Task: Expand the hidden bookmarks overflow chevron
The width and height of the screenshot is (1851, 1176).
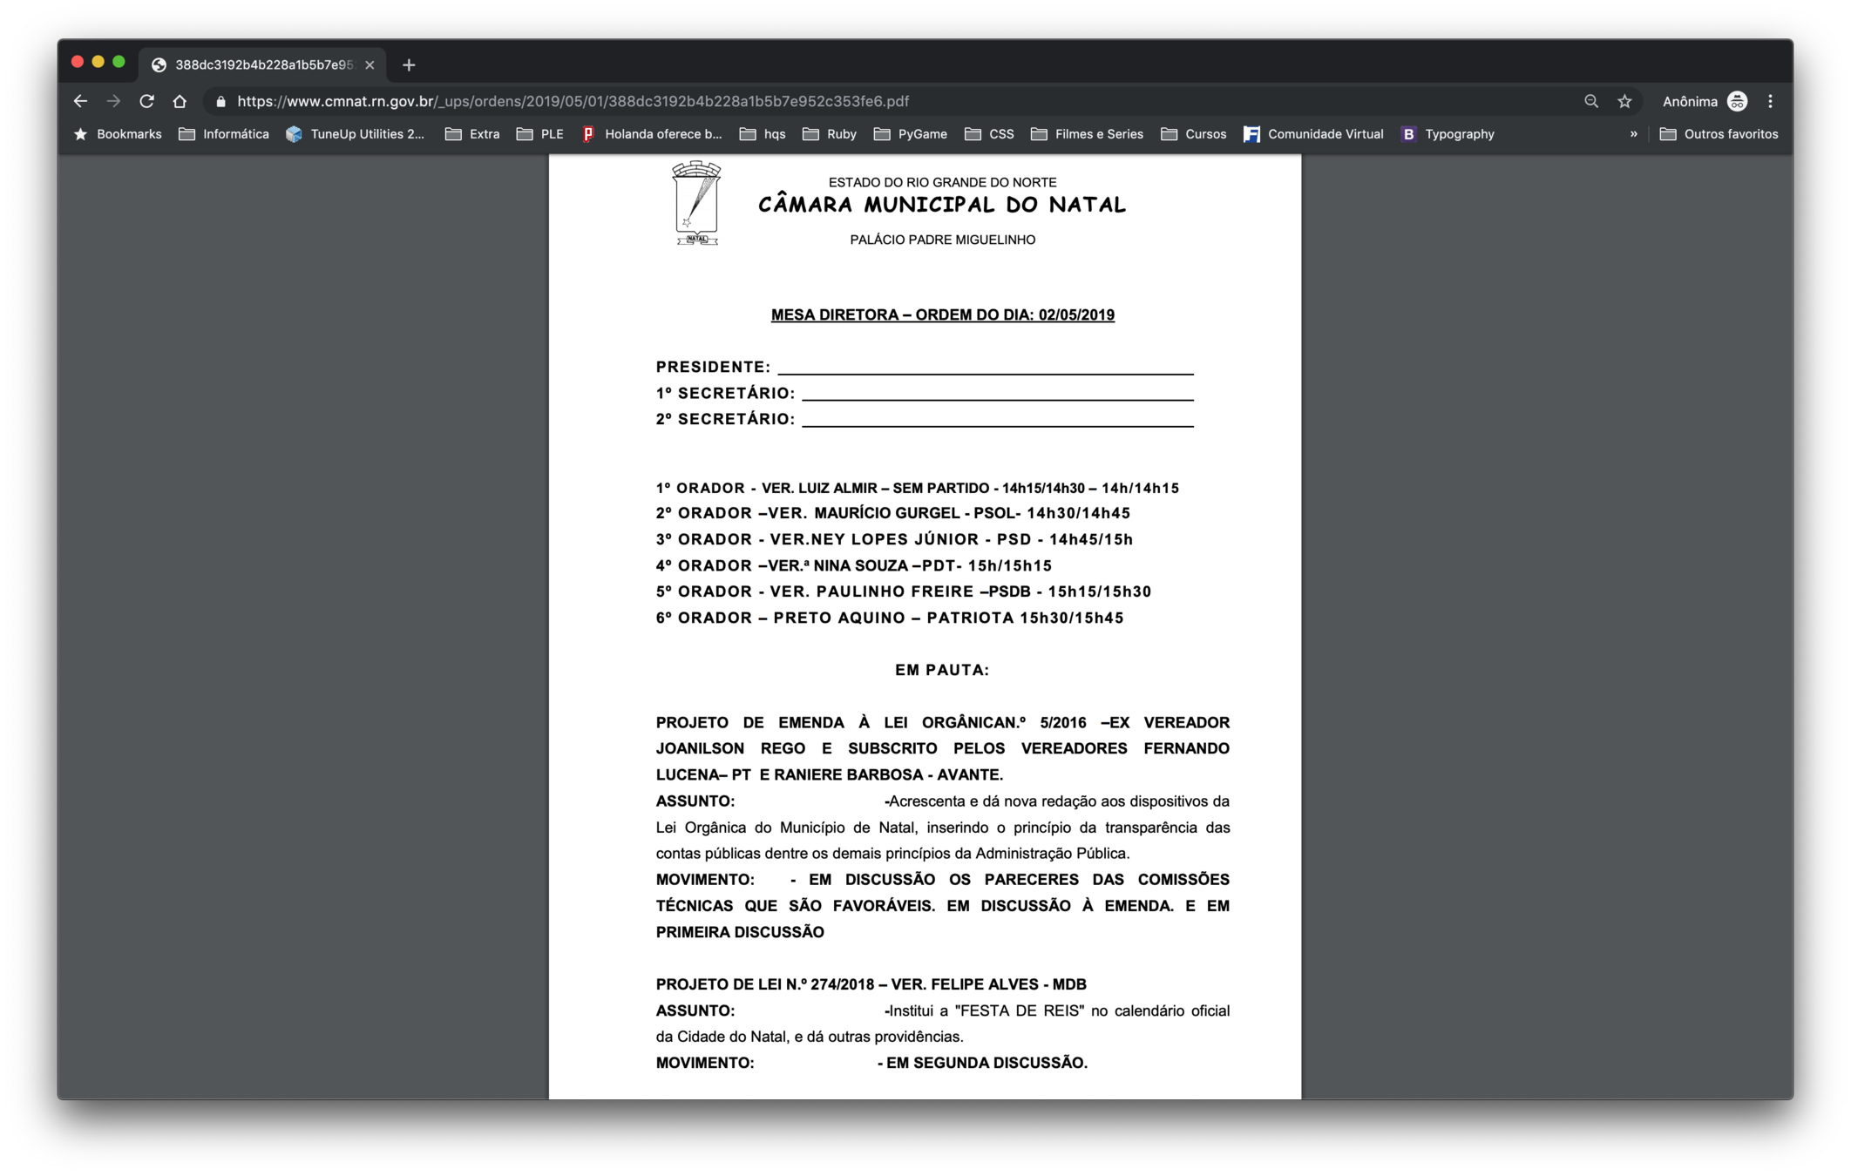Action: 1633,134
